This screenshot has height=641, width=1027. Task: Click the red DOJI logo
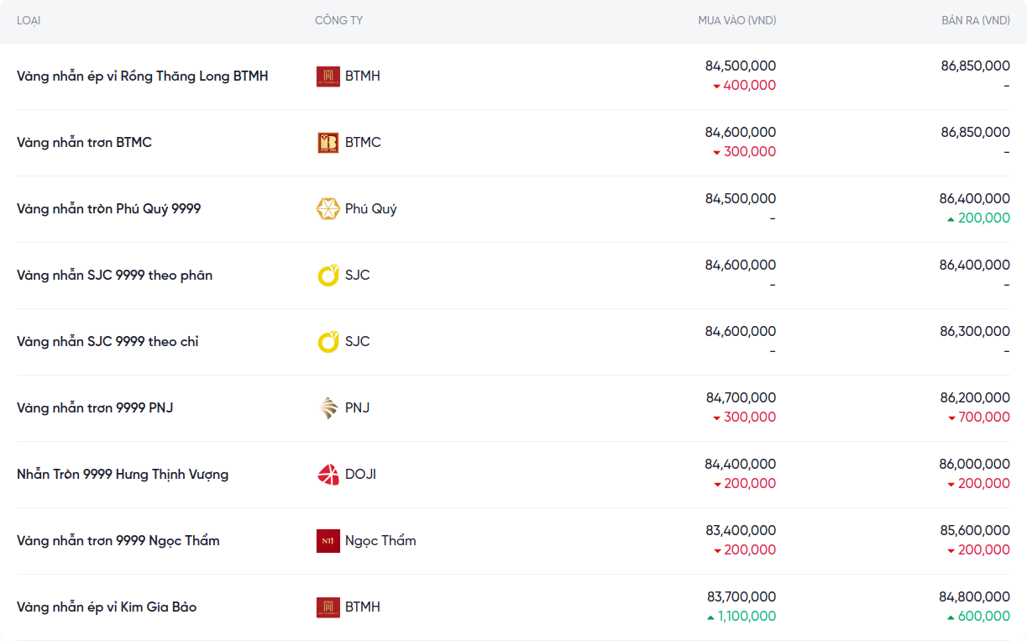[x=327, y=475]
